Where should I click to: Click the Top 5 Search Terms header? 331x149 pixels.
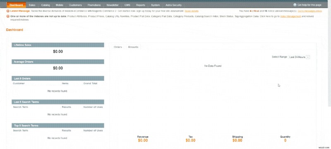click(x=58, y=125)
